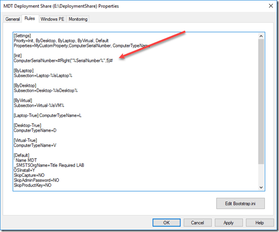Close the Properties dialog window

click(x=271, y=6)
